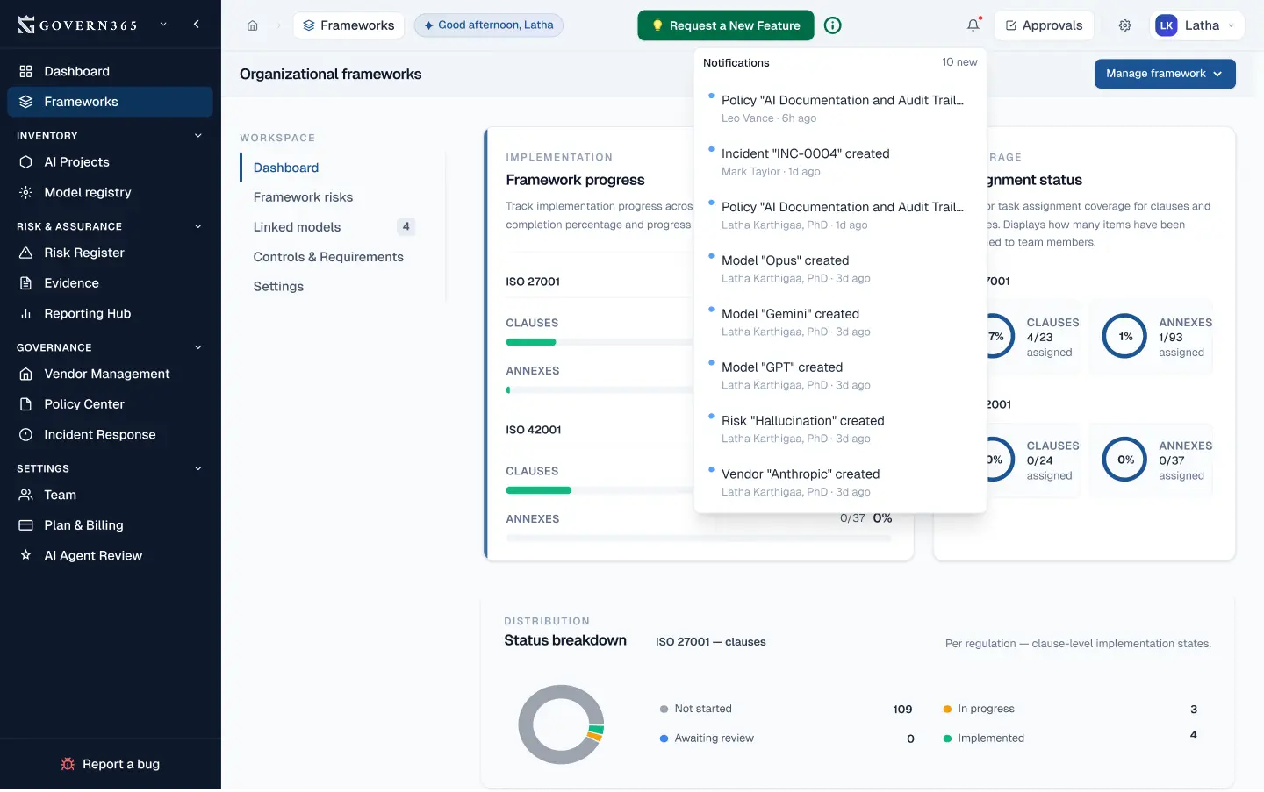Select Controls & Requirements workspace tab
Screen dimensions: 1264x792
[x=328, y=257]
